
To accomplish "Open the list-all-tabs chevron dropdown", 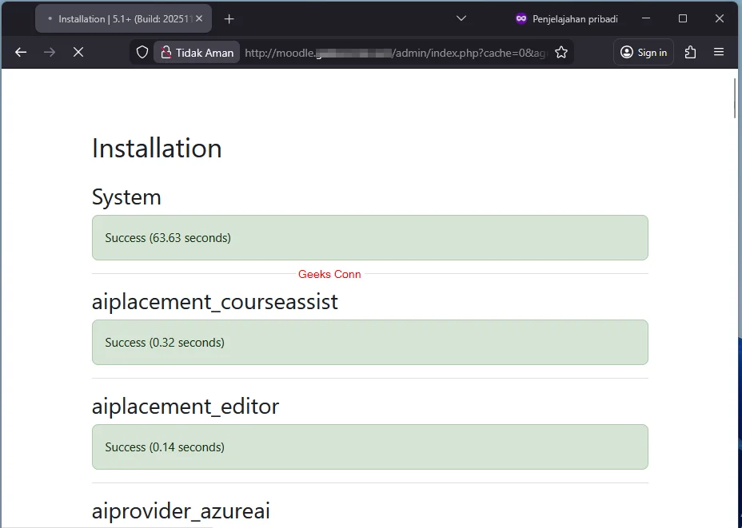I will [x=461, y=18].
